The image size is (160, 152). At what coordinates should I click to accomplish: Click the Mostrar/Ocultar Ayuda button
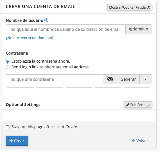point(130,7)
